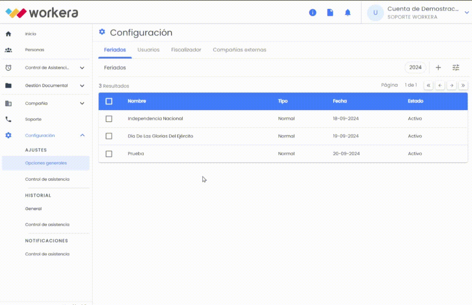Switch to the Compañías externas tab
Viewport: 472px width, 305px height.
(239, 50)
